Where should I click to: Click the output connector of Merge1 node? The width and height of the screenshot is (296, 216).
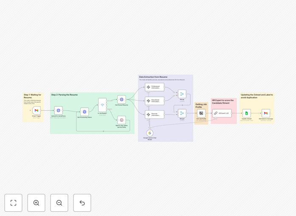tap(186, 113)
